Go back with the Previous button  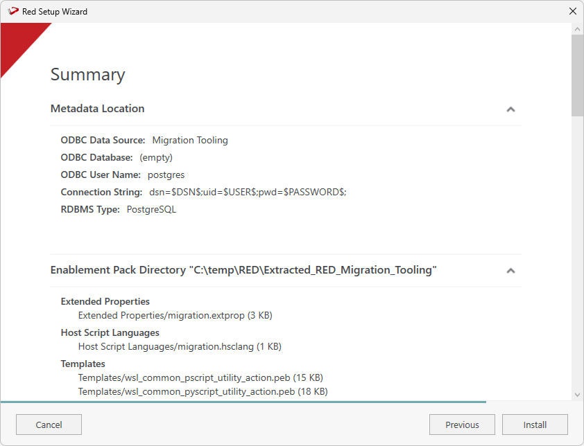click(462, 425)
